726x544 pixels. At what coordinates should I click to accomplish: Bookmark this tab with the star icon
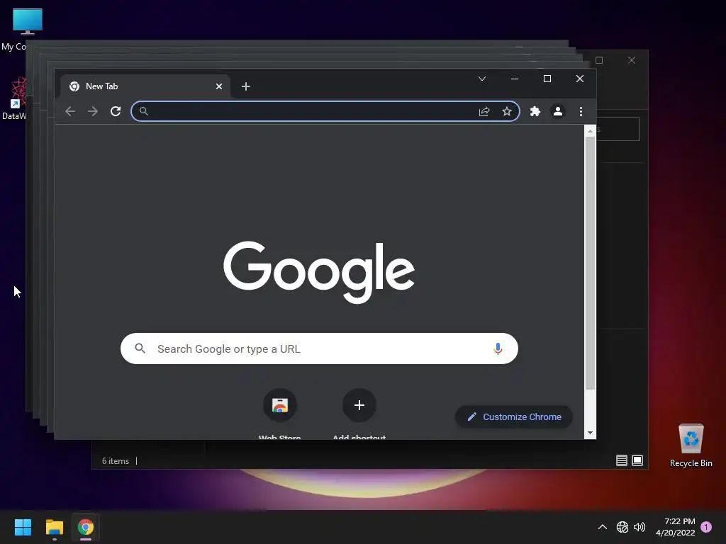click(x=507, y=111)
